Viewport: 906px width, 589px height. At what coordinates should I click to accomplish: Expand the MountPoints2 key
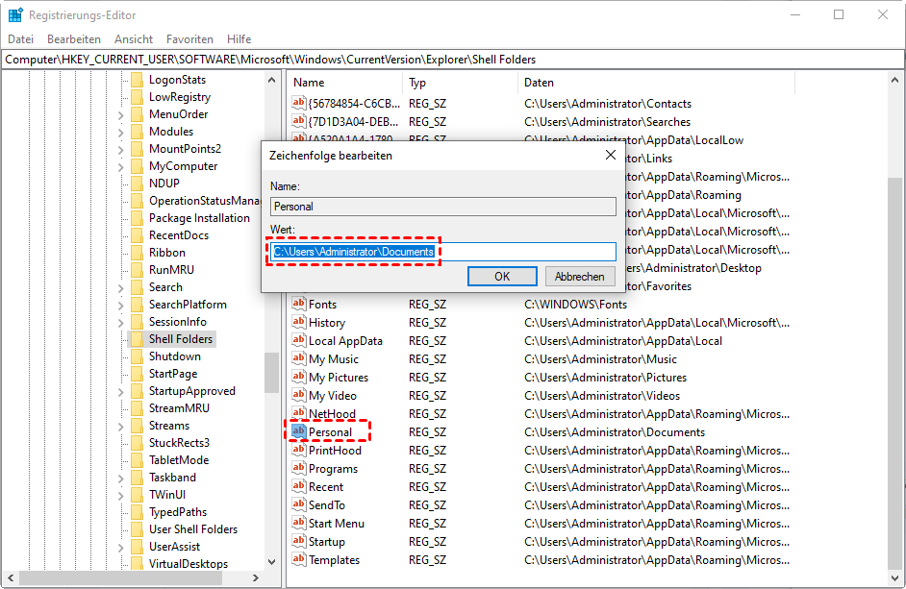tap(121, 150)
